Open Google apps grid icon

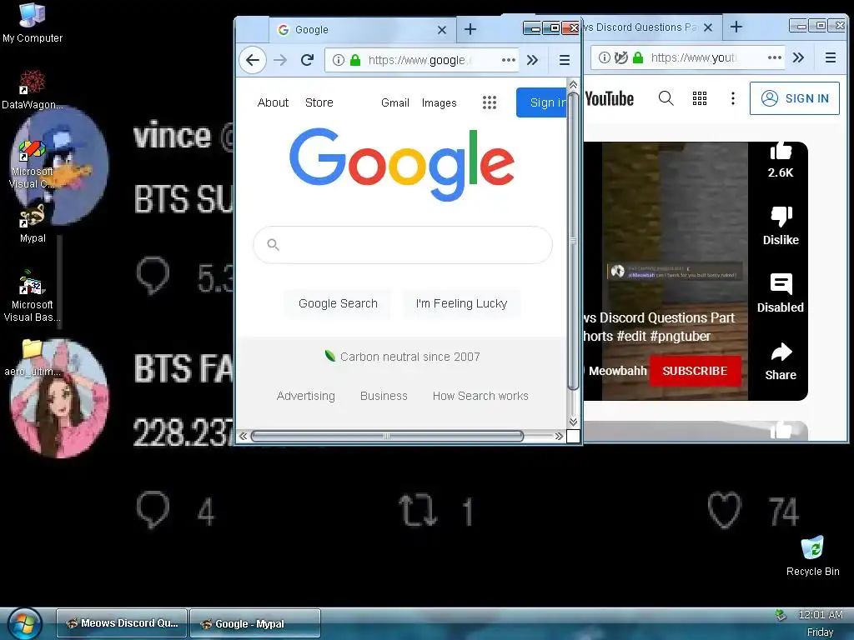point(489,102)
